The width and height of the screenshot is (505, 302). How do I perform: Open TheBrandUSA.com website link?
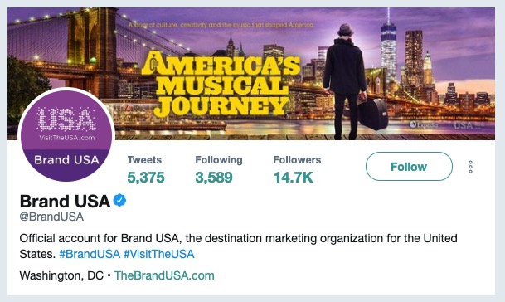coord(164,275)
